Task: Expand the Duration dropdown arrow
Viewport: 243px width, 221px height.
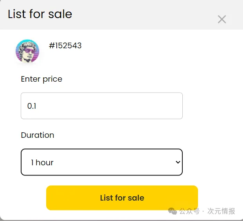Action: [x=178, y=162]
